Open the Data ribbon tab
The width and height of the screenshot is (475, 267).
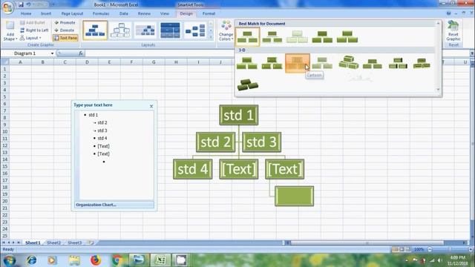click(124, 13)
